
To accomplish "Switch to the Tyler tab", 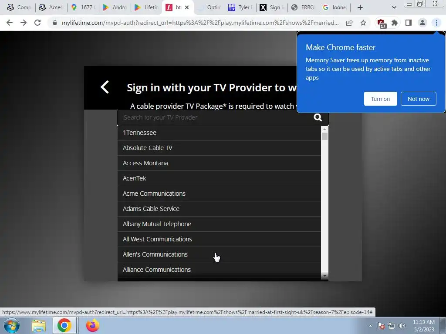I will [240, 7].
